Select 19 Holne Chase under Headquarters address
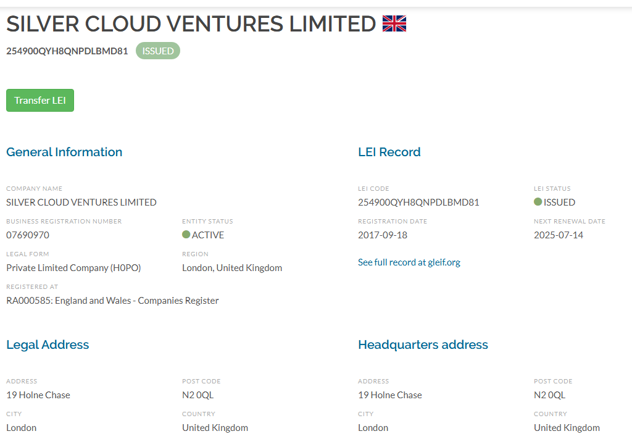This screenshot has width=632, height=447. click(390, 395)
